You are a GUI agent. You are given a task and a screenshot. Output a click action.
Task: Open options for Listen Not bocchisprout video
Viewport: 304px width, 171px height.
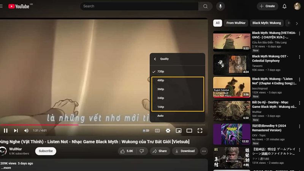[299, 79]
